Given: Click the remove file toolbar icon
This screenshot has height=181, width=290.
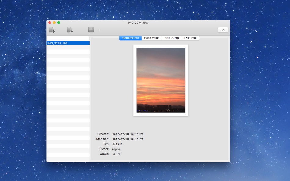Looking at the screenshot, I should point(70,30).
